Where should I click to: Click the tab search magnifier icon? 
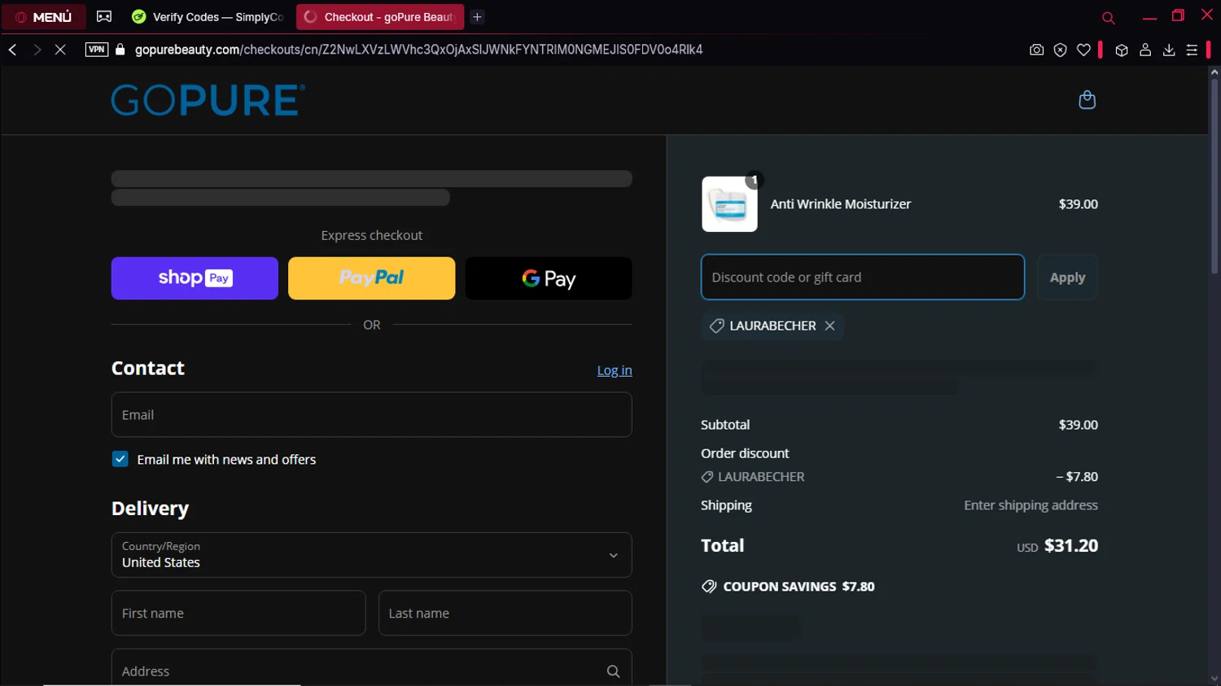1108,18
